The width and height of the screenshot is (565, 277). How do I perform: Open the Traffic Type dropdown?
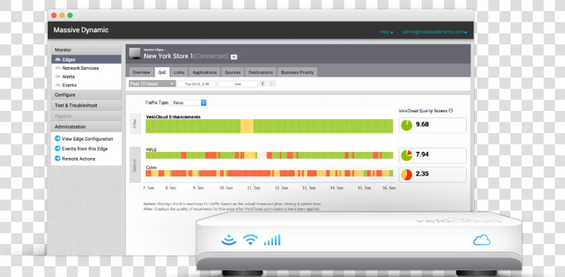(x=188, y=103)
